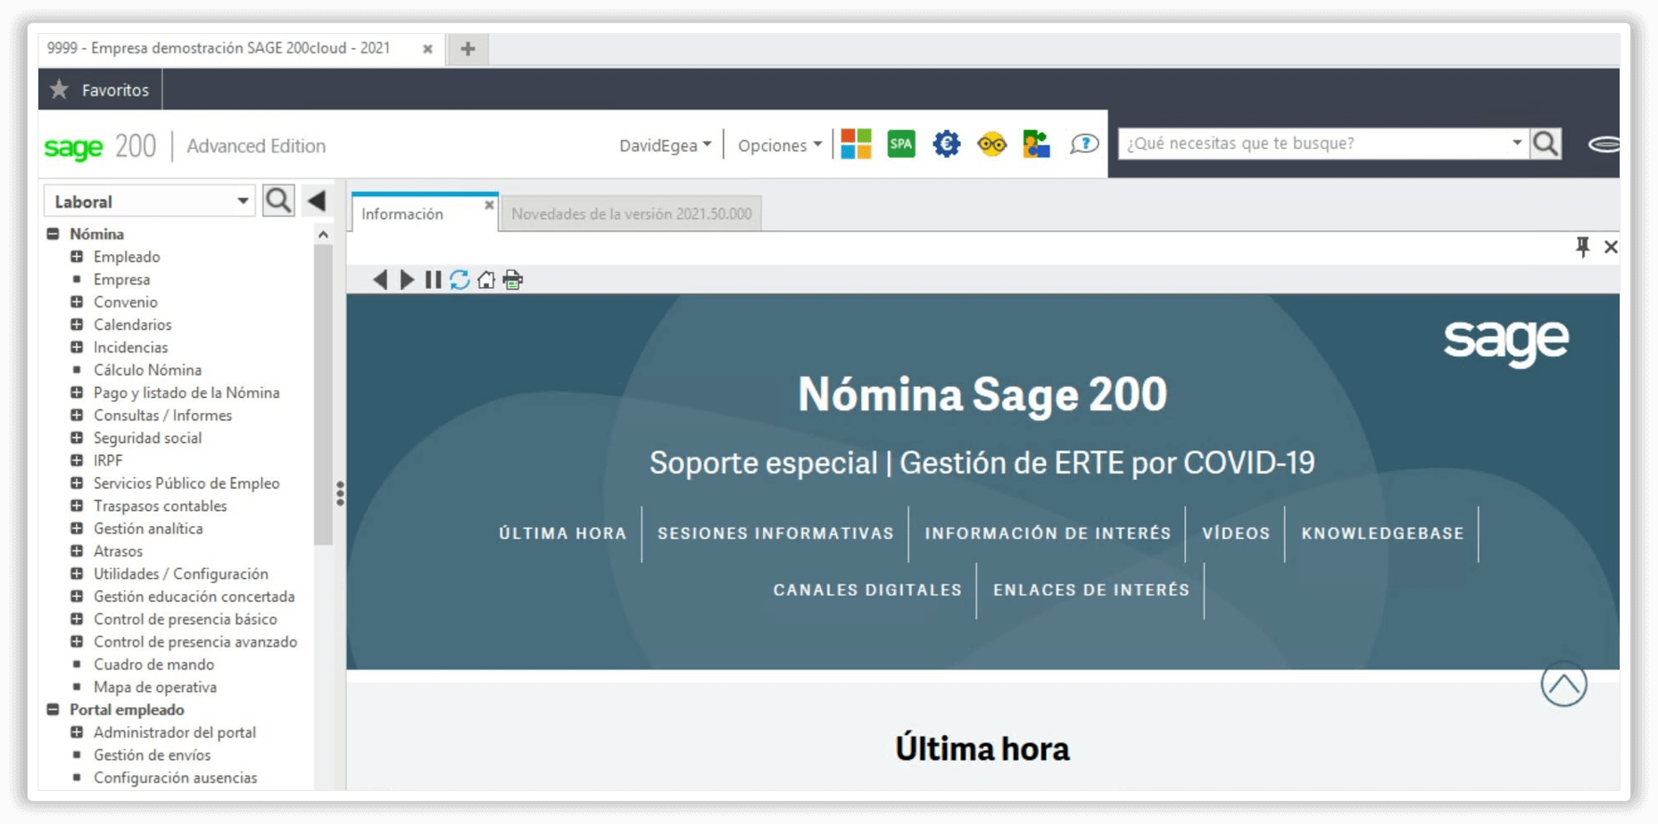Open the Opciones menu

pyautogui.click(x=779, y=145)
